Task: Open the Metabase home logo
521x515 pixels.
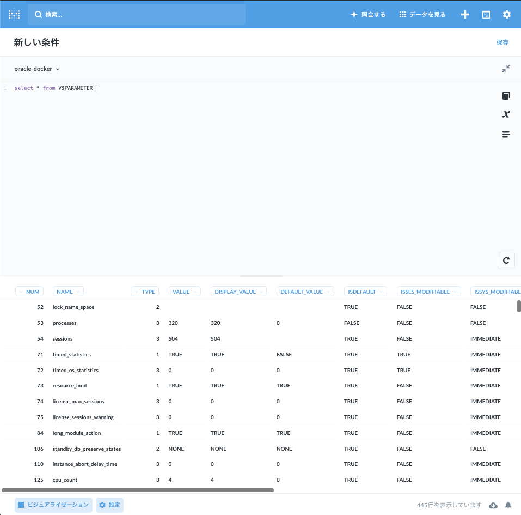Action: (x=14, y=15)
